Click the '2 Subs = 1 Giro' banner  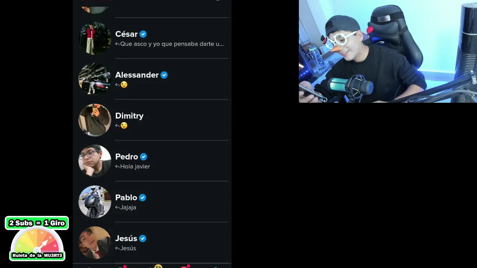(37, 223)
